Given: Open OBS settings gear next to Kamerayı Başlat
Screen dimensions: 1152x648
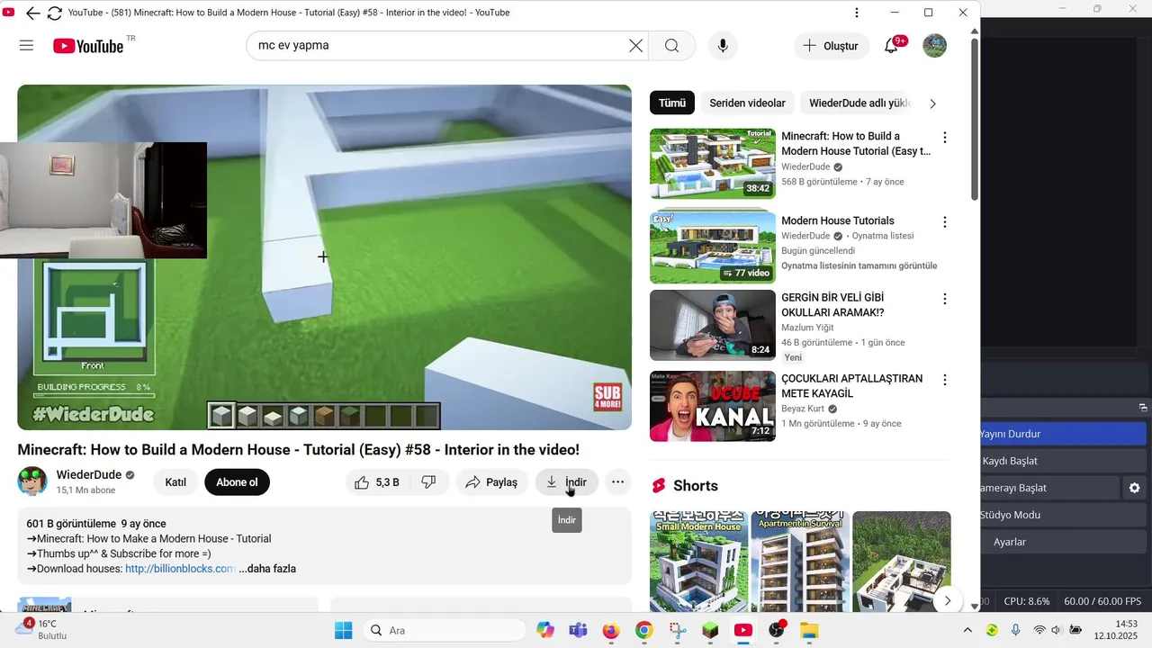Looking at the screenshot, I should click(1134, 488).
